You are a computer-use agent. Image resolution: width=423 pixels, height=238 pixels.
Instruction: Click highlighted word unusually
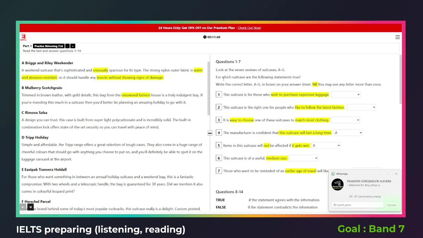point(100,70)
